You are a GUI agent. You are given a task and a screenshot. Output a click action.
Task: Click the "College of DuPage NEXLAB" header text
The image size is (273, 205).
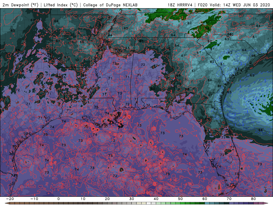[x=110, y=5]
